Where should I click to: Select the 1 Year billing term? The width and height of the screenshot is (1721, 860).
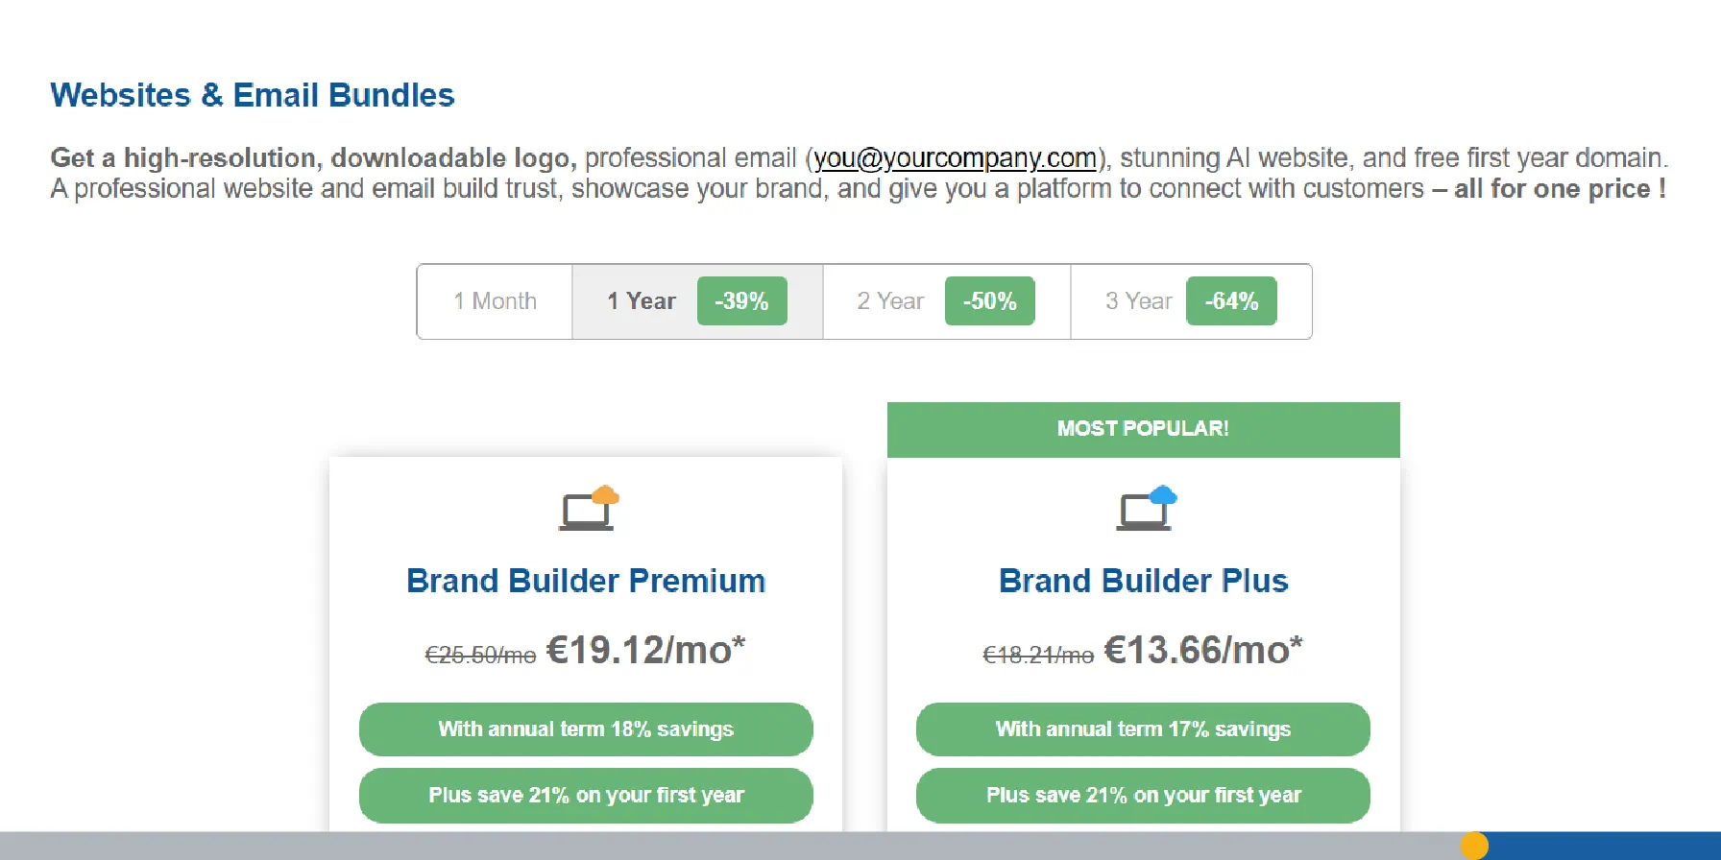coord(642,301)
